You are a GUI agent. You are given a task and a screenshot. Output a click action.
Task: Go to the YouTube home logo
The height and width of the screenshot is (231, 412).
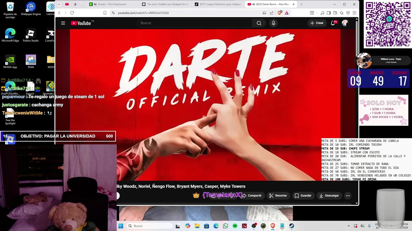pos(81,23)
